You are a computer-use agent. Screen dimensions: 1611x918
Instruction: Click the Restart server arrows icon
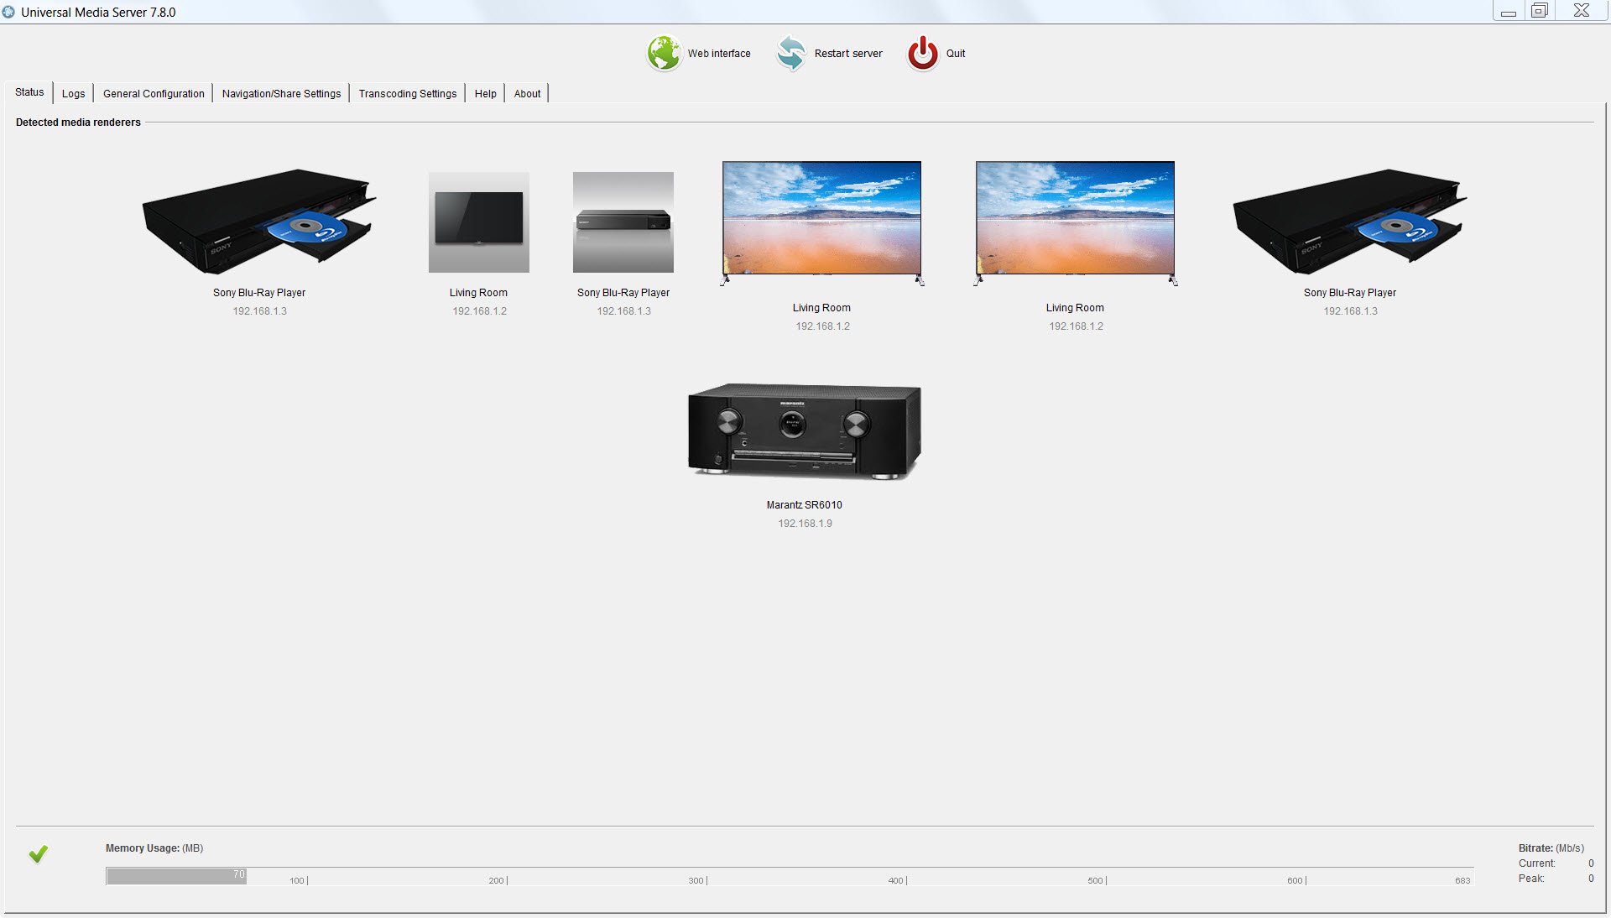[790, 53]
